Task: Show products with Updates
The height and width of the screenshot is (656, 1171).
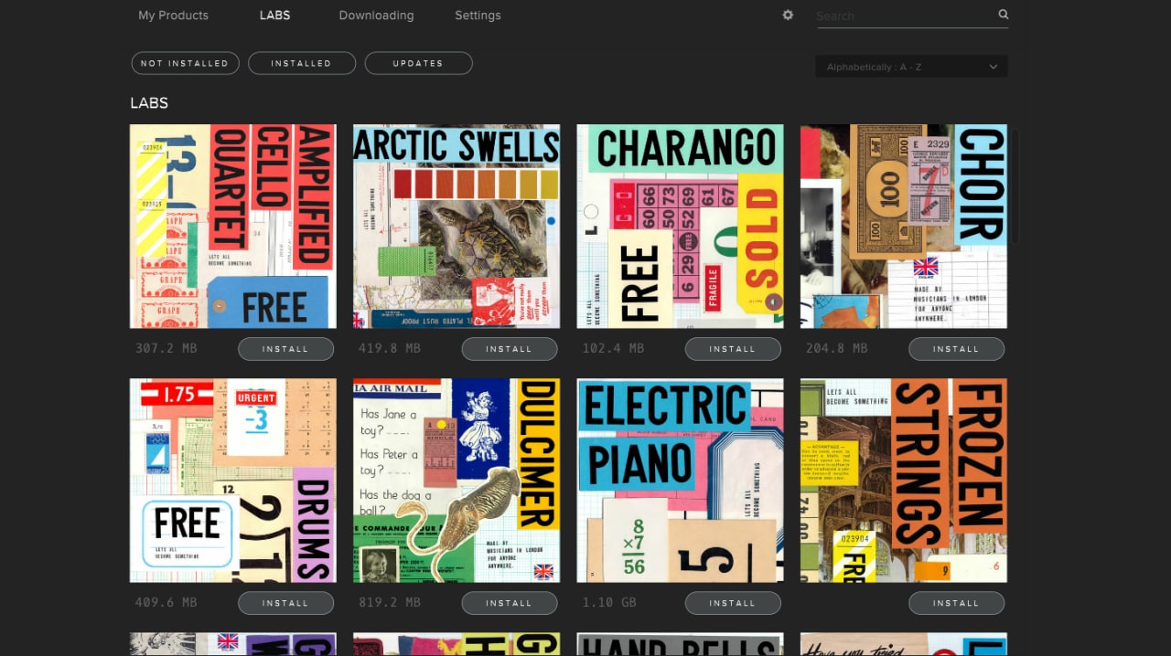Action: click(x=418, y=63)
